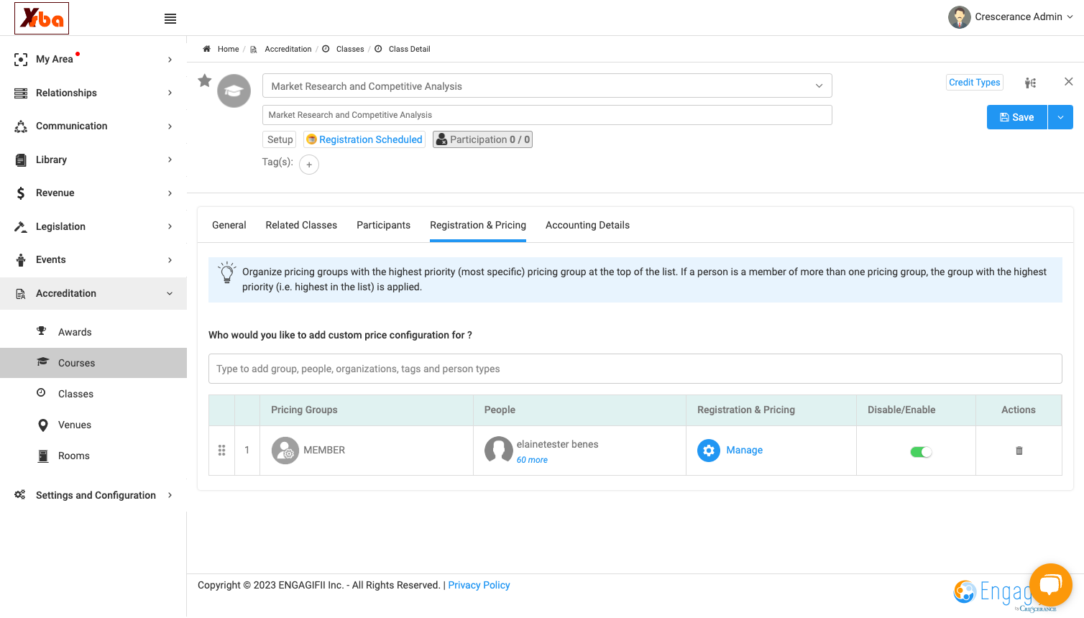
Task: Open the Privacy Policy link
Action: [x=479, y=585]
